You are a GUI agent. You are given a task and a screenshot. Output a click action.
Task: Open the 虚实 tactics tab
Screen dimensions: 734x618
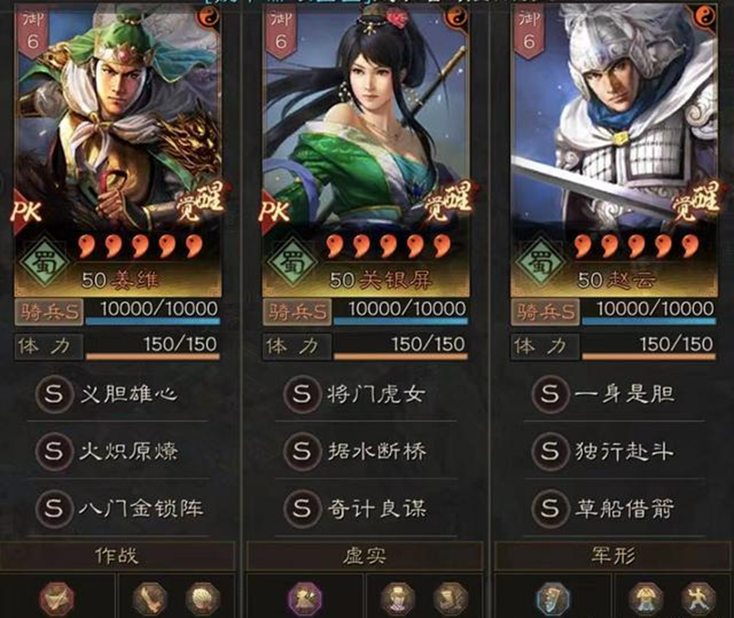pos(365,556)
